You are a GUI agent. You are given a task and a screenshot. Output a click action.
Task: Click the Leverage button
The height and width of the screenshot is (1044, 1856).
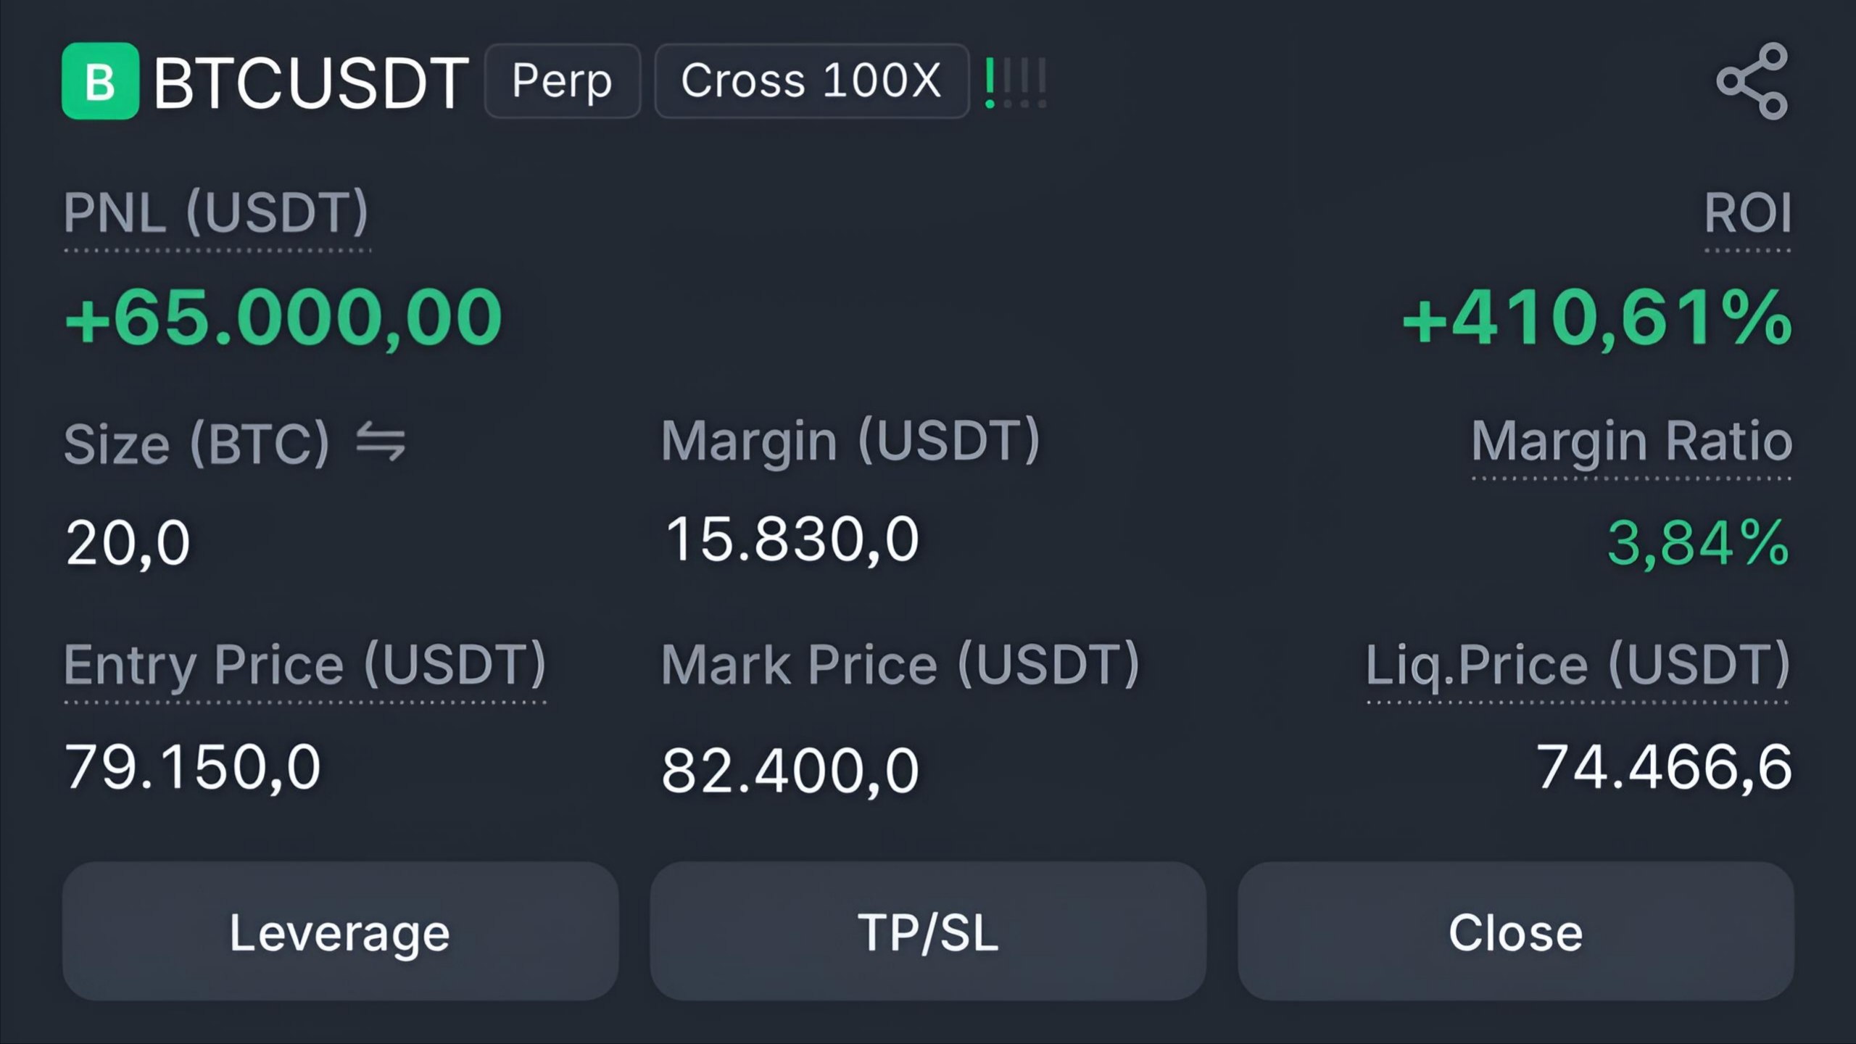coord(340,932)
